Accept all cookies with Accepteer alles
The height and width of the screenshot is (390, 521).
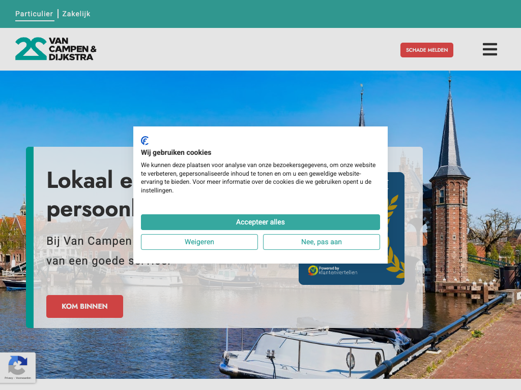260,222
